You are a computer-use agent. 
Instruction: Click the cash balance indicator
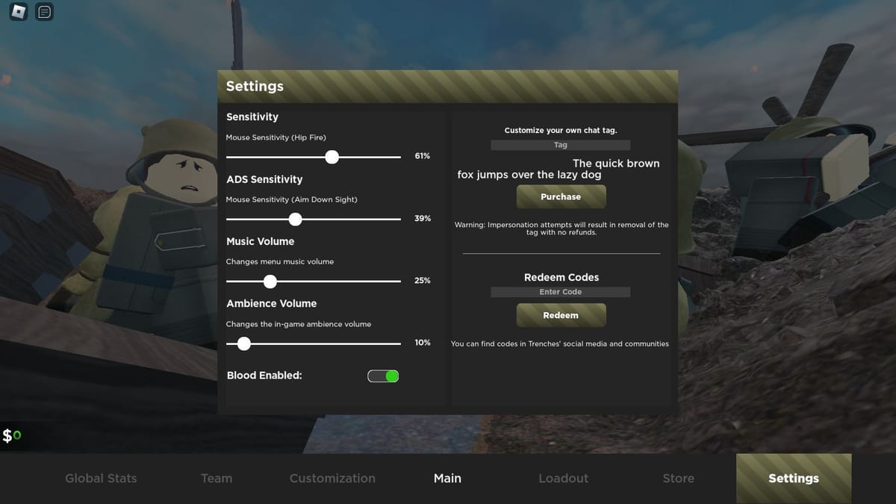13,435
